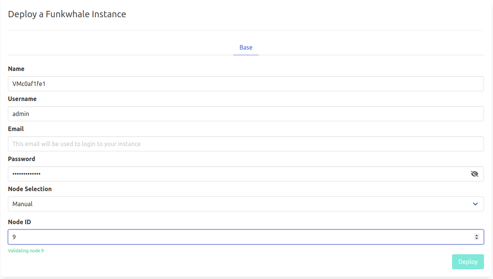493x279 pixels.
Task: Switch to the Base tab
Action: [x=246, y=48]
